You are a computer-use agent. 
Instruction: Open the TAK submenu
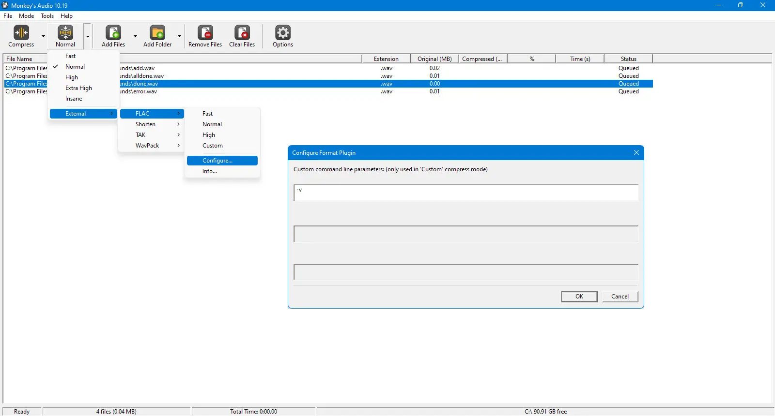(152, 135)
